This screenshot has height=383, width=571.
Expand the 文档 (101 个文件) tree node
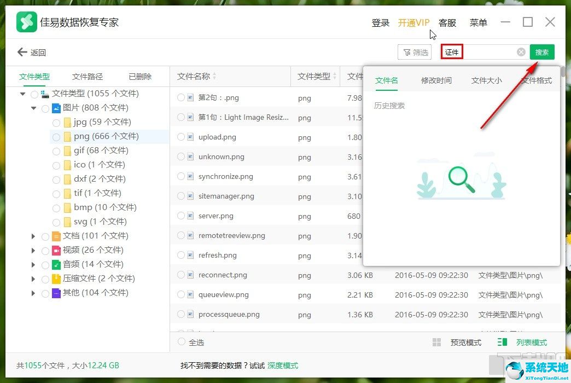(x=33, y=236)
